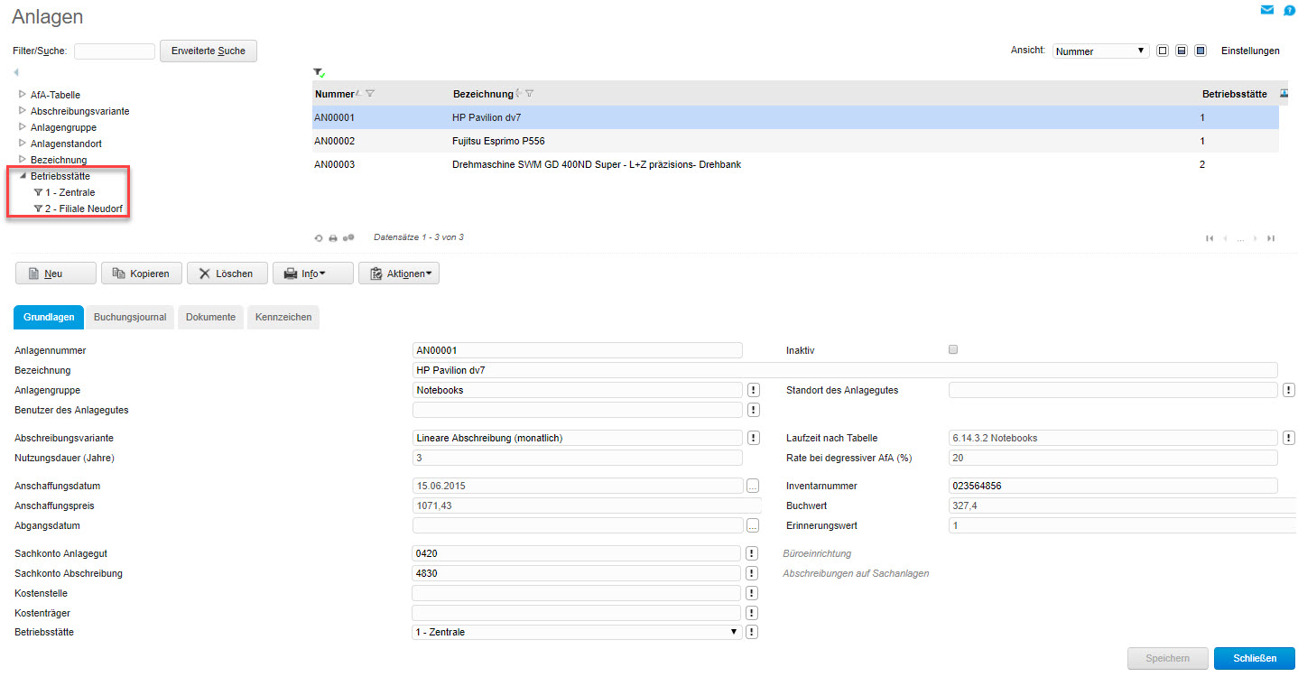Open the email icon in the header
Image resolution: width=1298 pixels, height=677 pixels.
coord(1267,9)
